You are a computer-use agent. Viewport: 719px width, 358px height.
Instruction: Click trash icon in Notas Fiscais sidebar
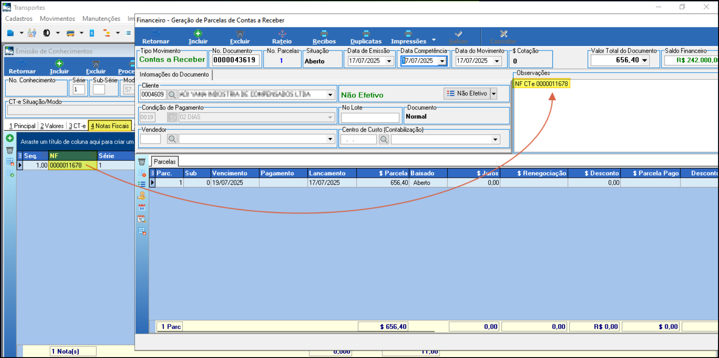[10, 150]
